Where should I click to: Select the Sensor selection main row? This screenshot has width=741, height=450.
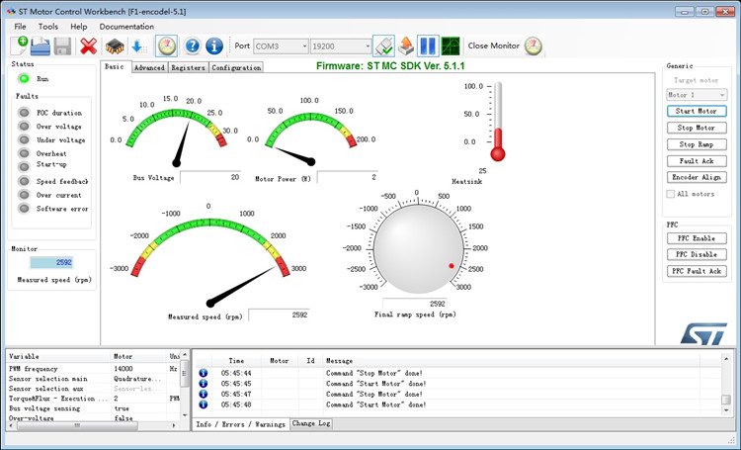[94, 379]
